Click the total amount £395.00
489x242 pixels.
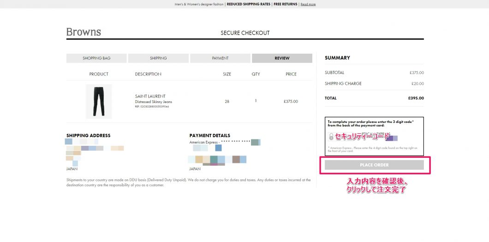point(416,98)
